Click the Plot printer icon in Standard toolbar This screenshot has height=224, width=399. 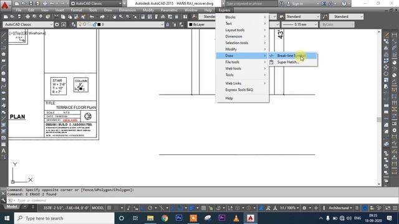click(27, 17)
